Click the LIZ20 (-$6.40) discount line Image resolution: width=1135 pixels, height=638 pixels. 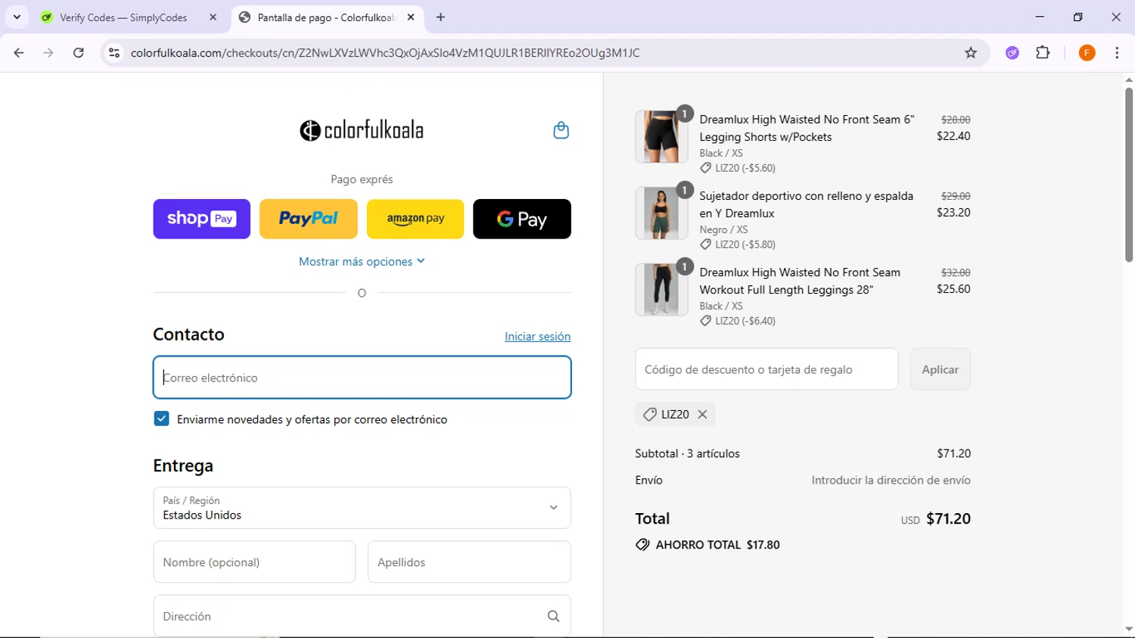point(738,321)
